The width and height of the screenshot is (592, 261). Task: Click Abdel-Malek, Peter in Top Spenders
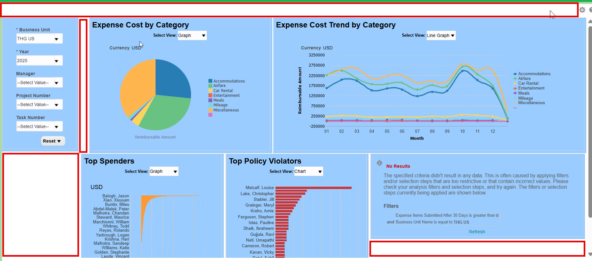(111, 209)
